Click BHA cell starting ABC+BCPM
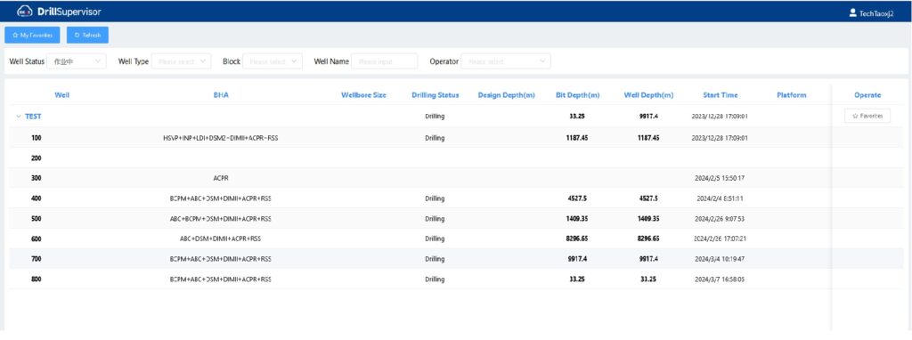912x340 pixels. 221,219
